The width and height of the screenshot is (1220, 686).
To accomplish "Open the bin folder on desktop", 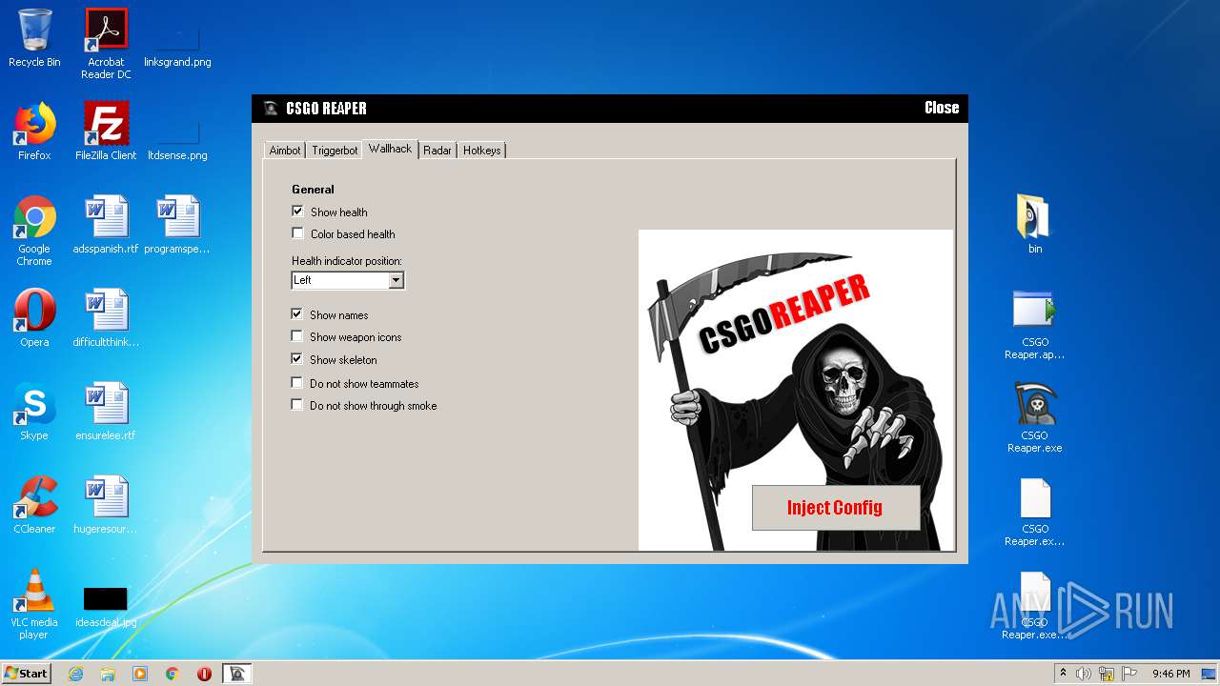I will coord(1035,225).
